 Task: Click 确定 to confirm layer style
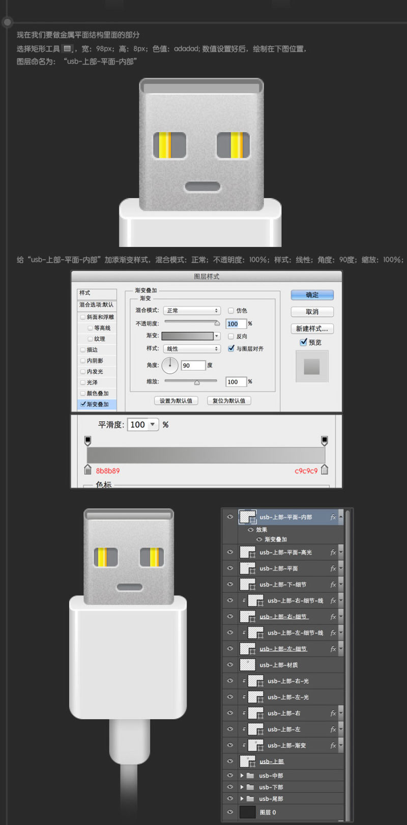coord(312,295)
